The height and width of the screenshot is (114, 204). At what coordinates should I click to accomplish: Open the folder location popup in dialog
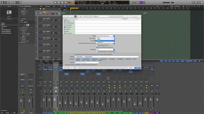[102, 16]
